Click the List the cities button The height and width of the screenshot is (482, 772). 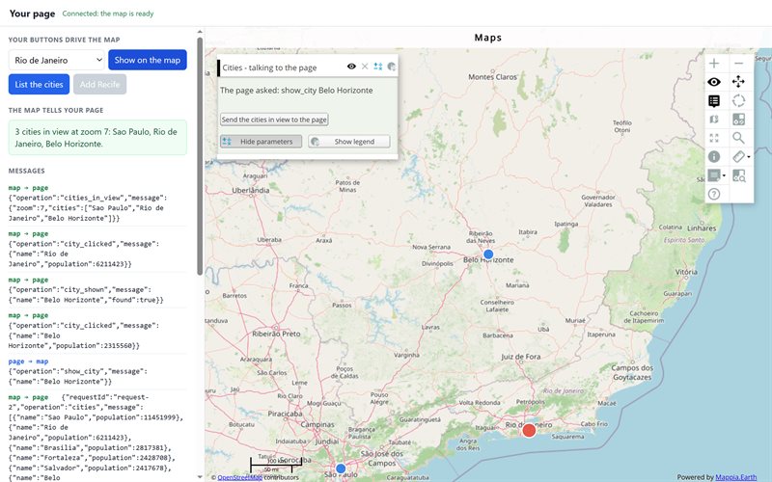39,85
